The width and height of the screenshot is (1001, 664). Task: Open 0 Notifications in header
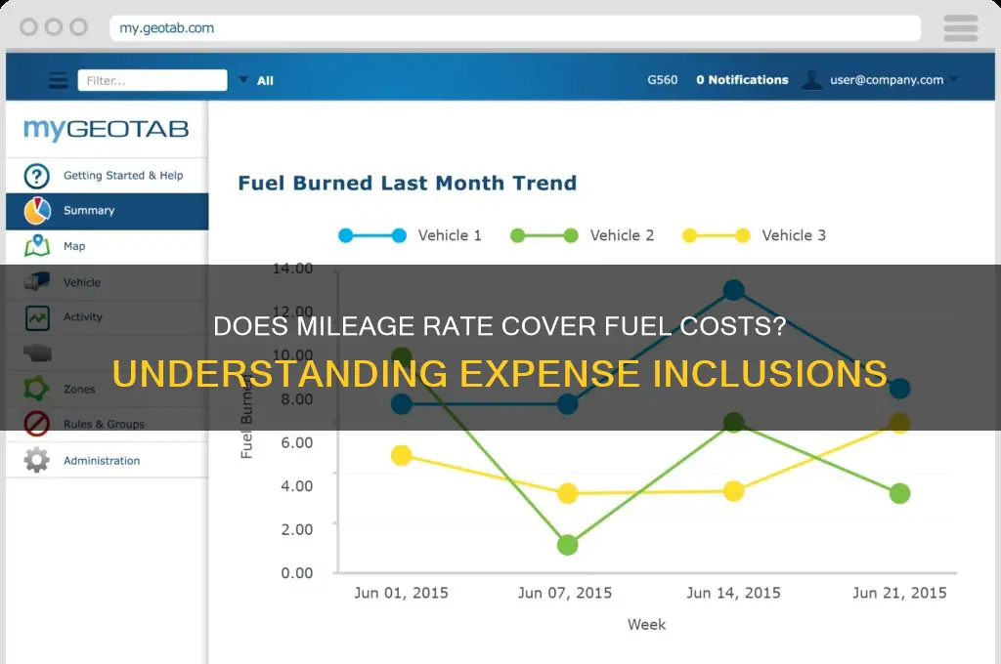pyautogui.click(x=743, y=80)
